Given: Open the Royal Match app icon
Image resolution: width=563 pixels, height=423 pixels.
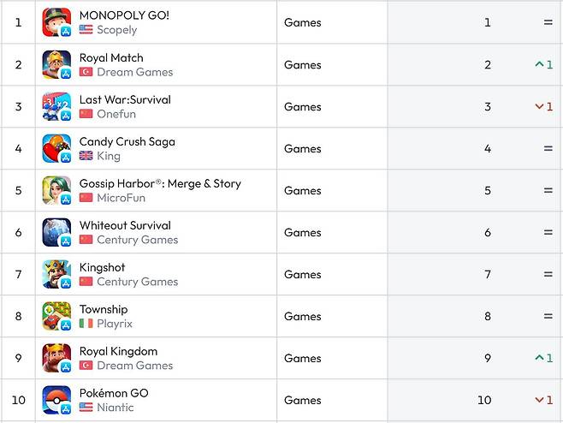Looking at the screenshot, I should click(x=56, y=64).
